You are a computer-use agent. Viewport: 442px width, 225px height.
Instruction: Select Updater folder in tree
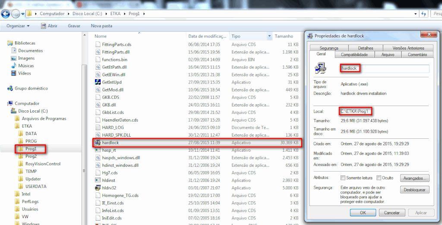(x=33, y=179)
